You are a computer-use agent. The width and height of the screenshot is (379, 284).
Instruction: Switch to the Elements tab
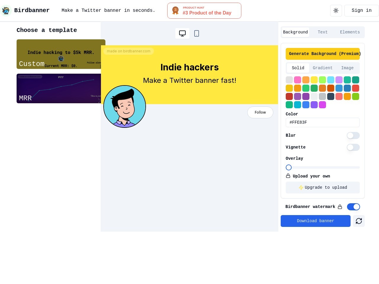pyautogui.click(x=350, y=32)
